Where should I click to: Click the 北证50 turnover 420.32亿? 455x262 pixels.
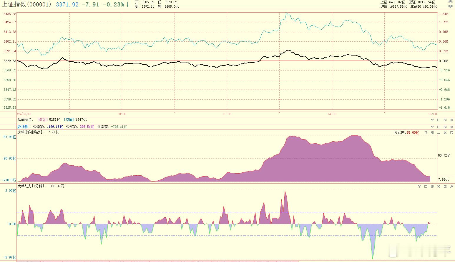click(x=430, y=6)
